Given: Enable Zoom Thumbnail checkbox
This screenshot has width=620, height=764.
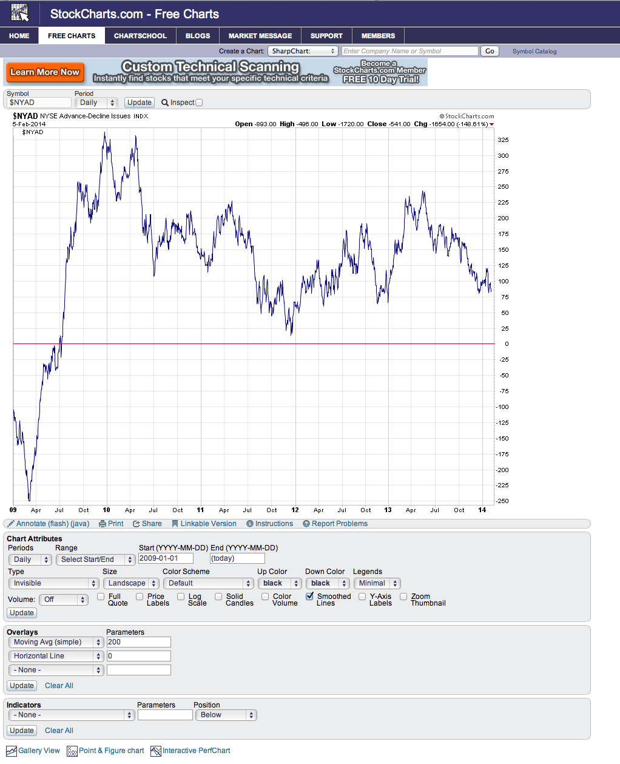Looking at the screenshot, I should pyautogui.click(x=403, y=597).
